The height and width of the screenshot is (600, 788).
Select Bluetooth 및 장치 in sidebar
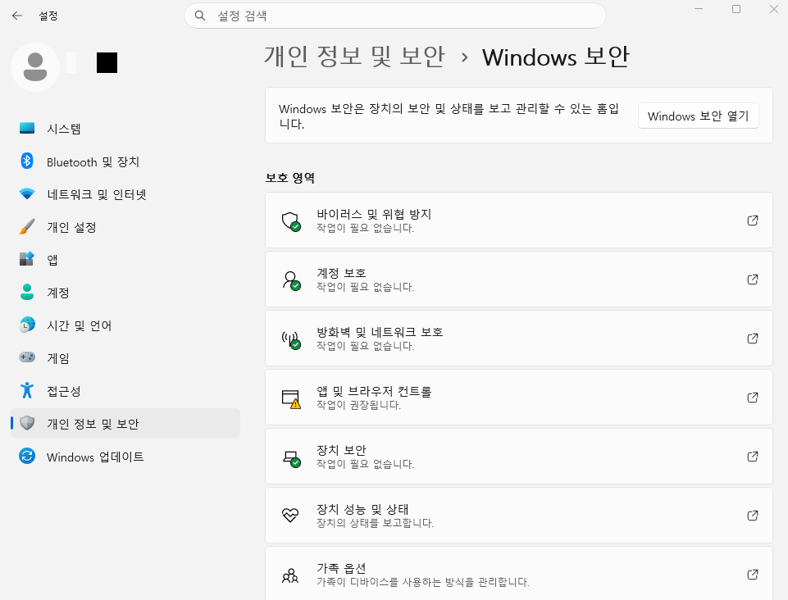pyautogui.click(x=125, y=161)
